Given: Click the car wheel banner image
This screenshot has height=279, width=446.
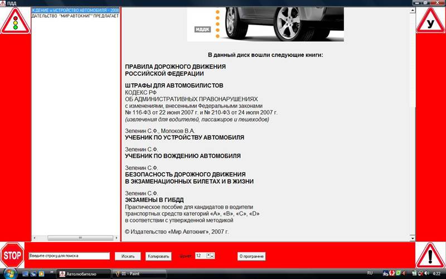Looking at the screenshot, I should click(265, 25).
